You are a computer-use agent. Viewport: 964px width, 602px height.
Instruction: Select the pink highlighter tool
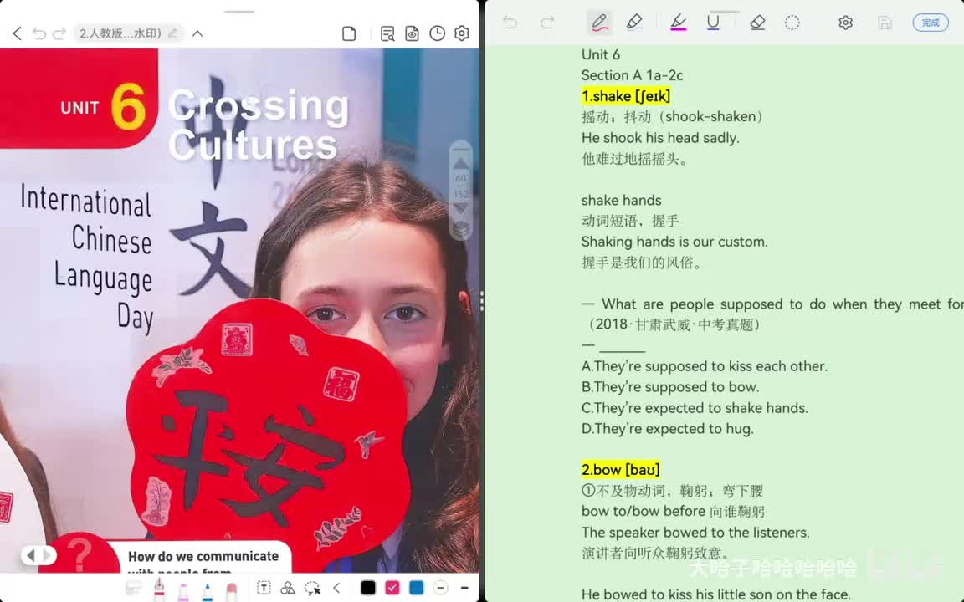183,591
